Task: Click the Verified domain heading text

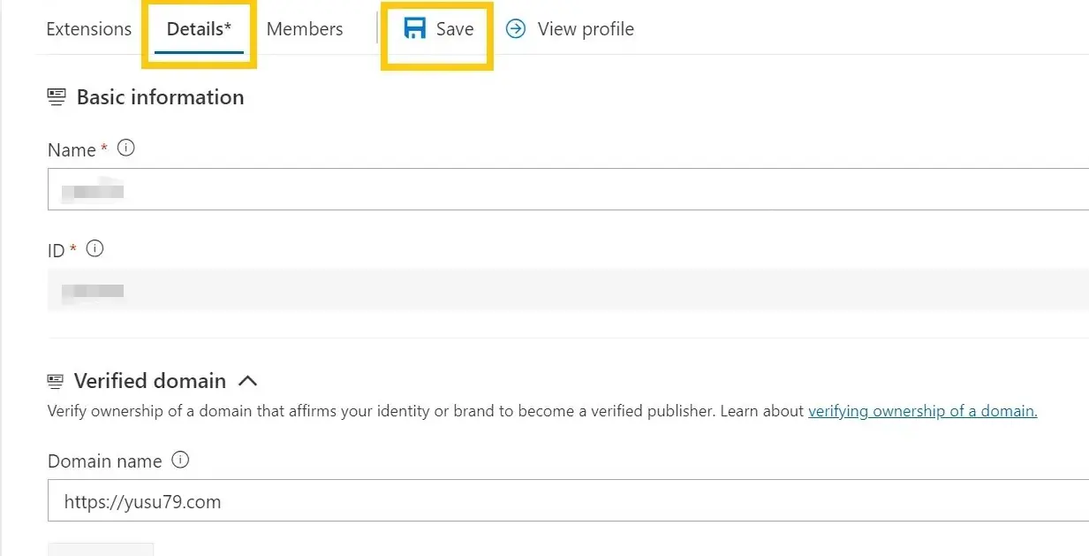Action: (150, 381)
